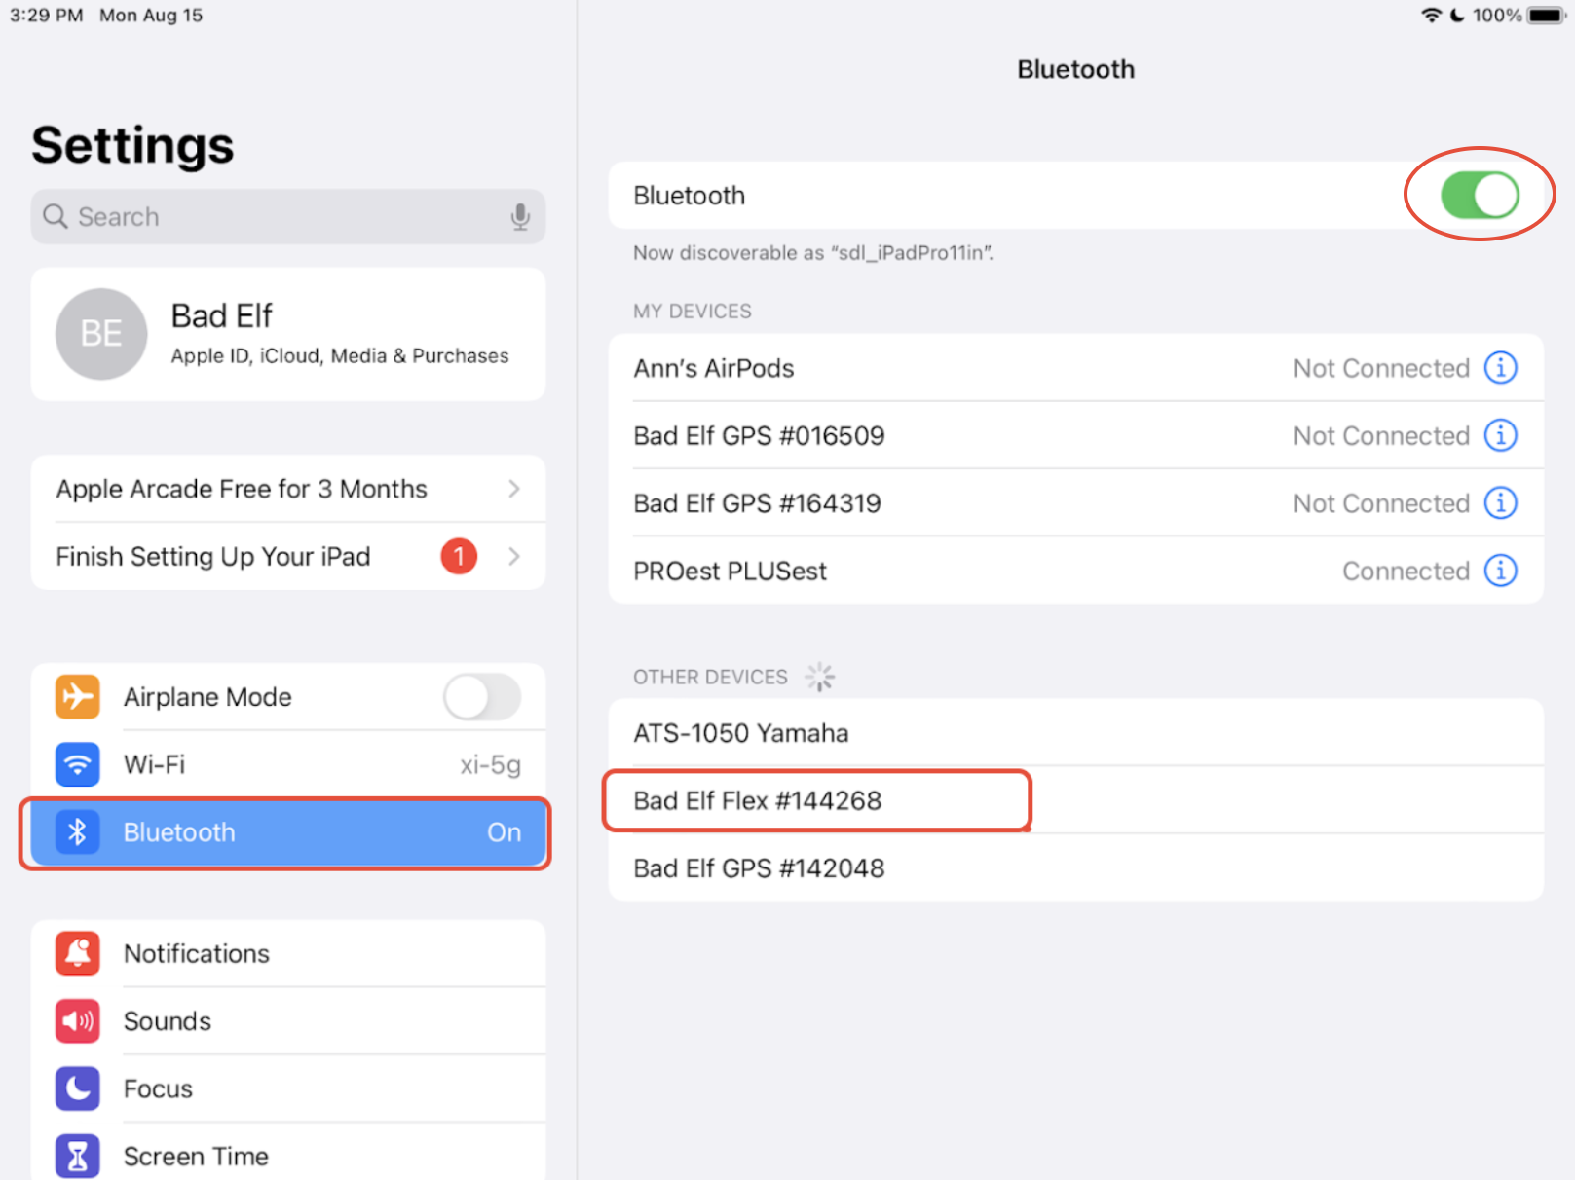Open the Wi-Fi settings row

click(x=288, y=764)
